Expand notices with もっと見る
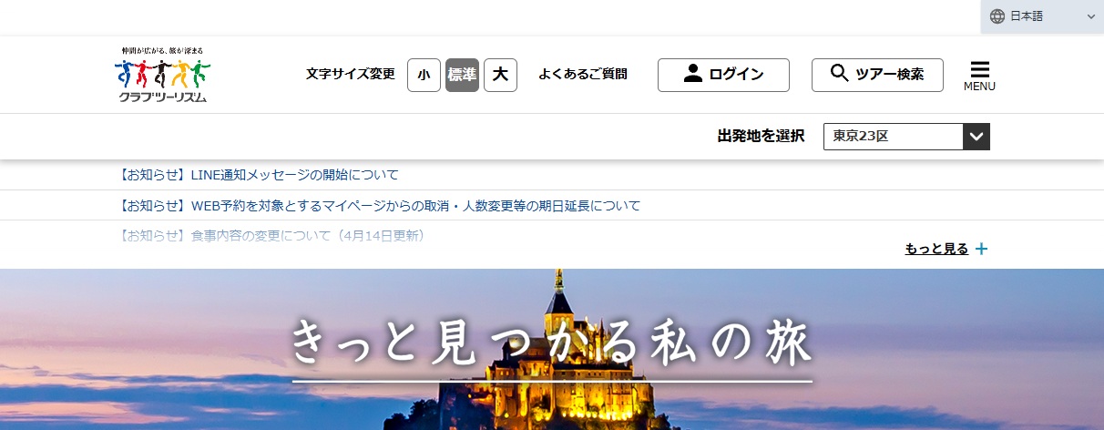Screen dimensions: 1104x430 coord(936,249)
